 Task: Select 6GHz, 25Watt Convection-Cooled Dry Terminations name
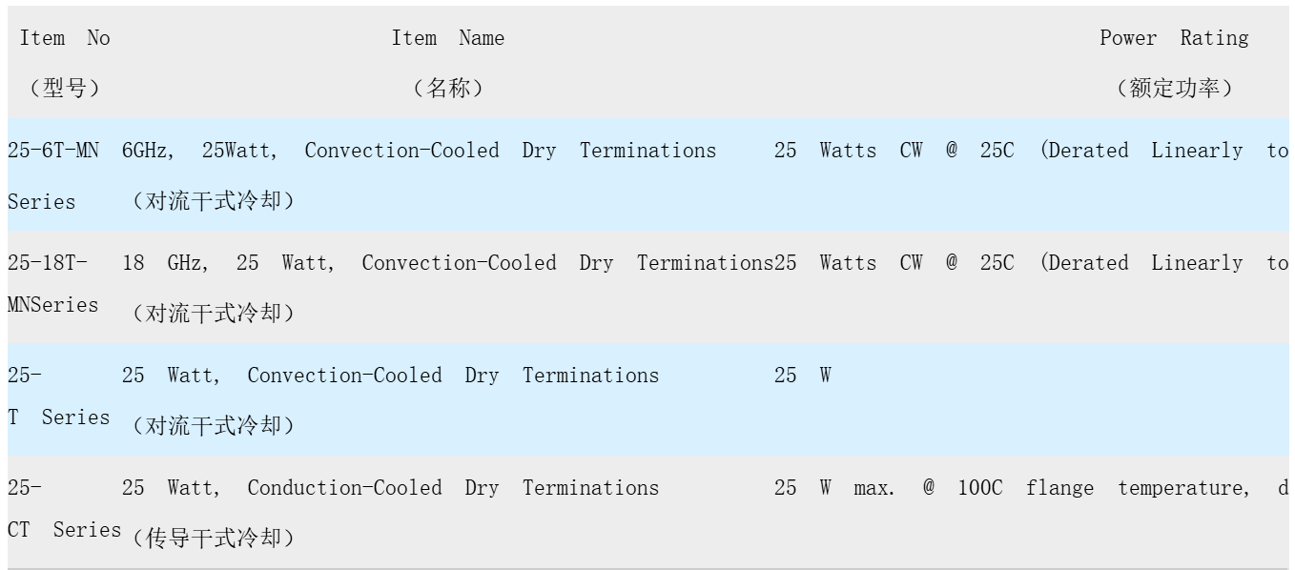coord(420,151)
